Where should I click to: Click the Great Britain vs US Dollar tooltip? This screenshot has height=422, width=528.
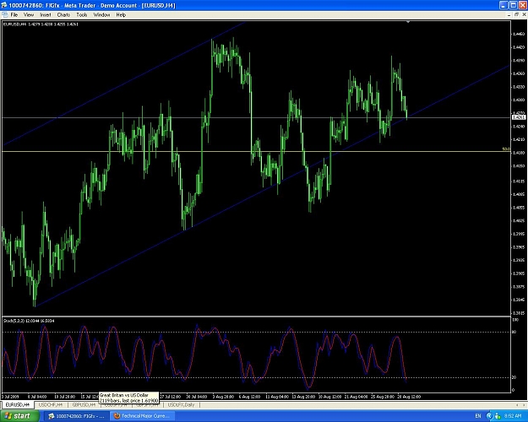coord(128,398)
